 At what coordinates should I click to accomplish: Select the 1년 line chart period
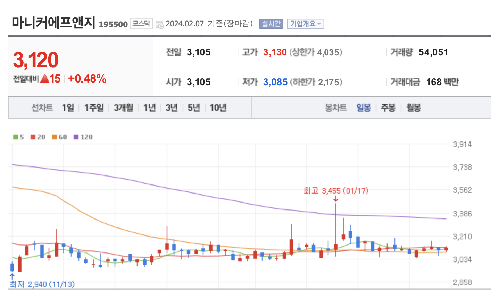click(x=150, y=108)
